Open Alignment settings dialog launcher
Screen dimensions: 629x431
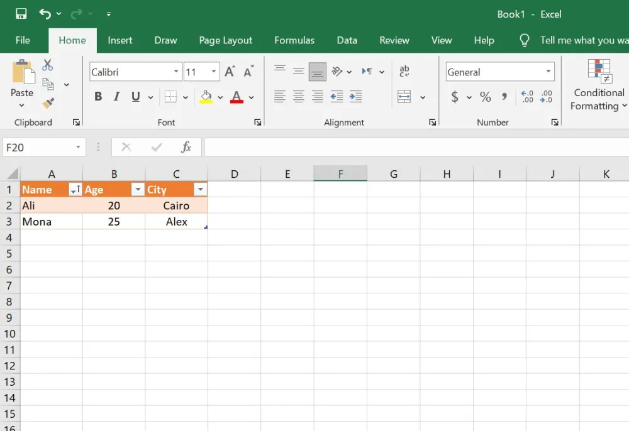pos(433,122)
